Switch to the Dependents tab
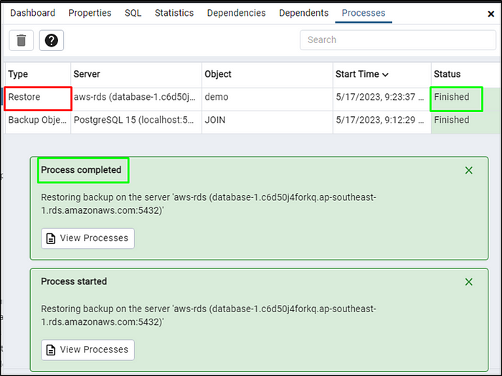This screenshot has height=376, width=502. coord(303,13)
